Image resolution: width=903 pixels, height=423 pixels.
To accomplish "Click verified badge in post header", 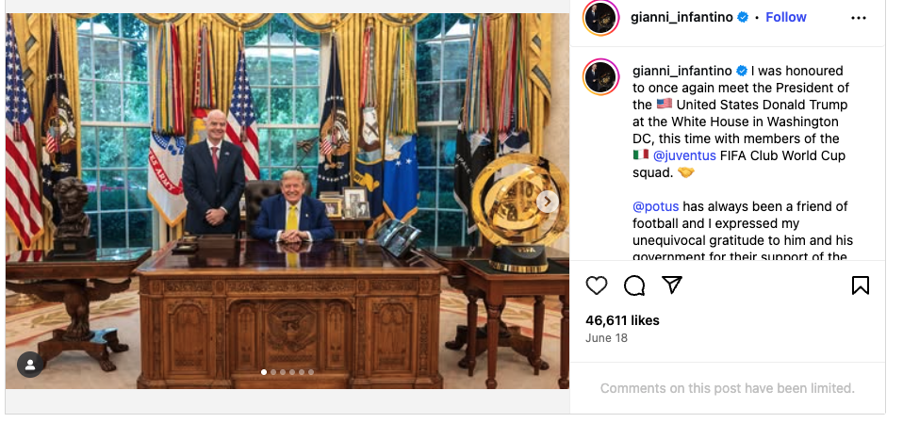I will click(743, 17).
